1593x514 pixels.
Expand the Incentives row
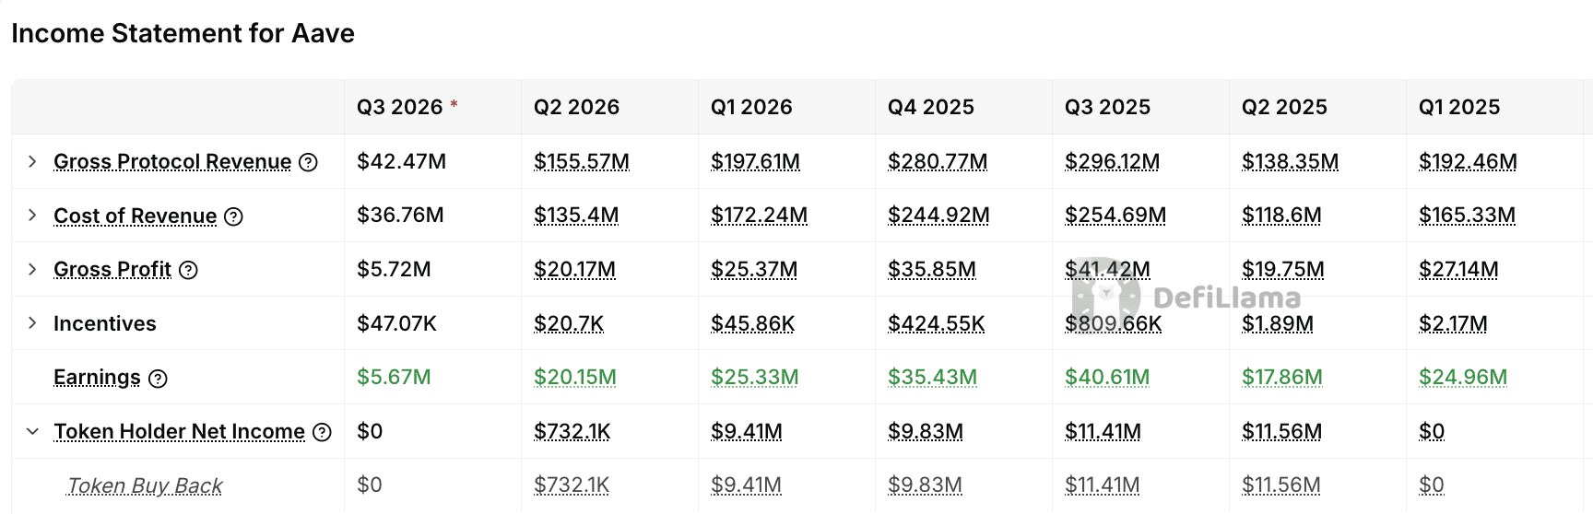pyautogui.click(x=32, y=322)
